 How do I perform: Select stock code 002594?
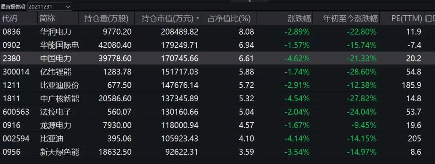[x=16, y=139]
